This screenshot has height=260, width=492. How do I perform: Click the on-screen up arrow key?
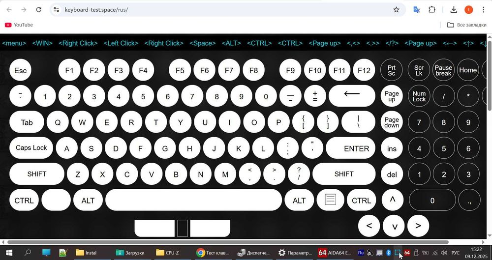click(x=392, y=200)
